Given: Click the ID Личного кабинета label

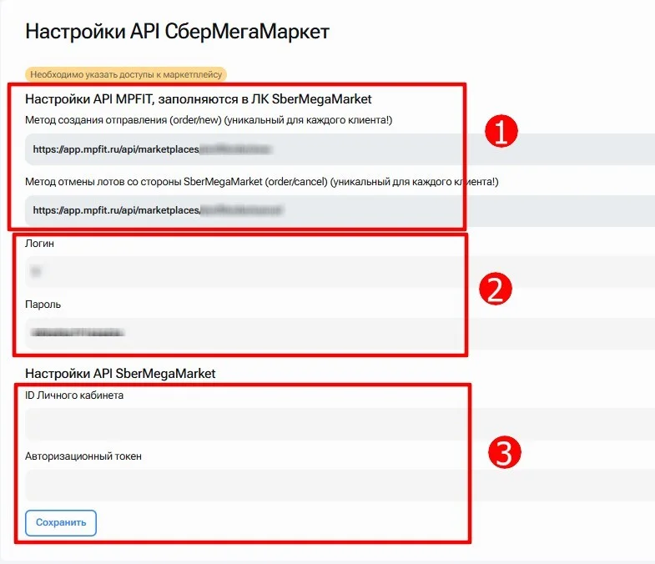Looking at the screenshot, I should click(x=74, y=395).
